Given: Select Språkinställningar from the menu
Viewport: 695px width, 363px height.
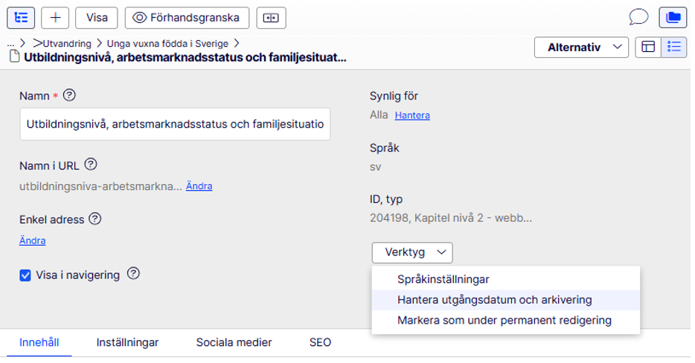Looking at the screenshot, I should (443, 279).
